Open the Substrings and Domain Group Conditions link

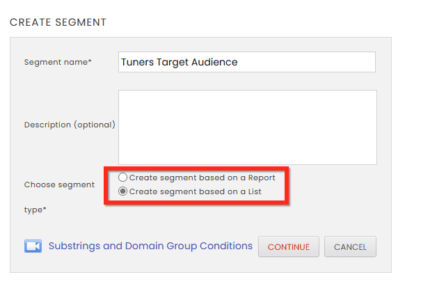coord(150,246)
